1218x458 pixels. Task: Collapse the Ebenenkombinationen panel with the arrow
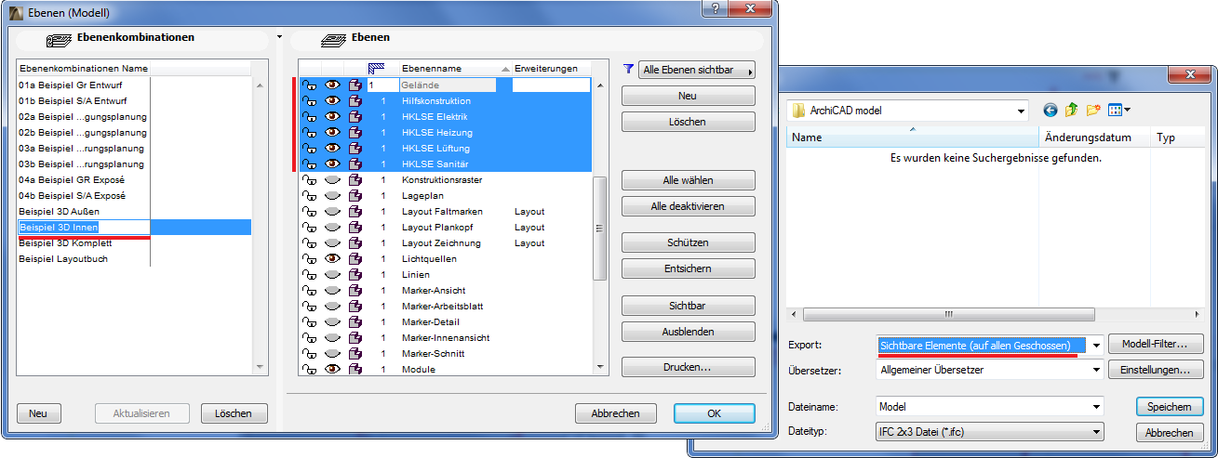(x=279, y=38)
